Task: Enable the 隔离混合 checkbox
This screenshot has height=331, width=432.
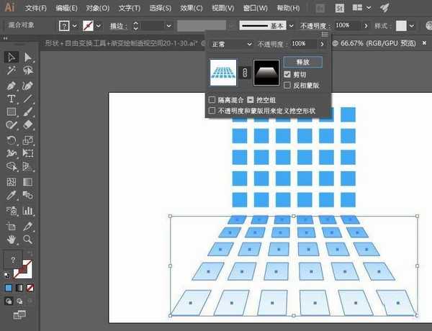Action: coord(212,100)
